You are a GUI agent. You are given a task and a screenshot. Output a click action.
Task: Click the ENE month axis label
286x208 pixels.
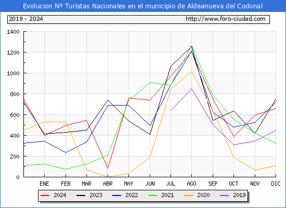pyautogui.click(x=44, y=184)
